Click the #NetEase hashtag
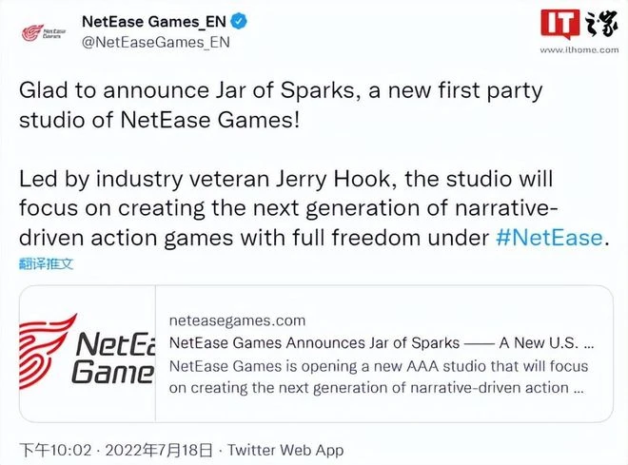The image size is (628, 465). point(550,237)
